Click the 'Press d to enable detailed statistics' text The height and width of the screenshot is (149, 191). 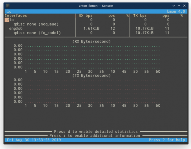[x=96, y=132]
